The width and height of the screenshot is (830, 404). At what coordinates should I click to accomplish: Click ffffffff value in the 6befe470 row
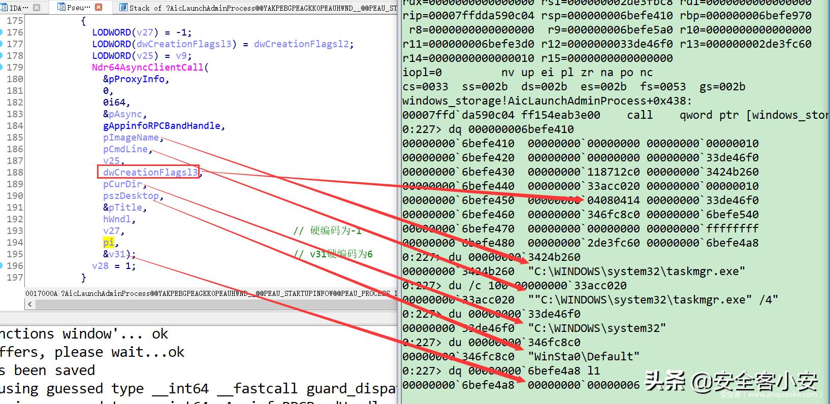point(732,229)
